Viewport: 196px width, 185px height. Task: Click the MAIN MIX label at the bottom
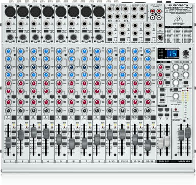(x=185, y=161)
